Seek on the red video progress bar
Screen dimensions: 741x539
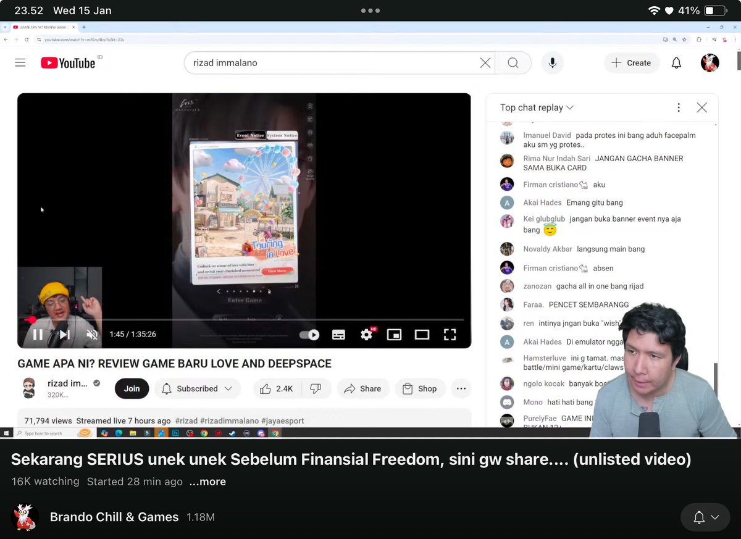[x=245, y=320]
